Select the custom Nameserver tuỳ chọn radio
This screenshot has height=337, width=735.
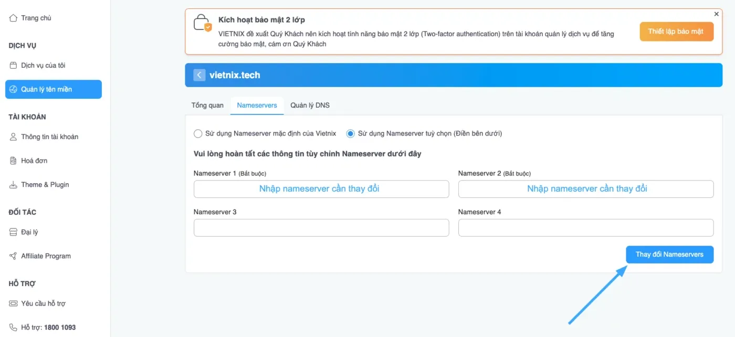(x=350, y=133)
